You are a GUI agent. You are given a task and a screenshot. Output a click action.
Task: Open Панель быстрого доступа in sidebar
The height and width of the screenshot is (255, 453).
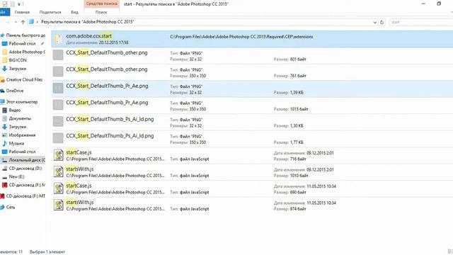[x=25, y=35]
